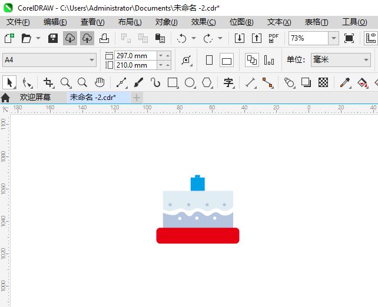The width and height of the screenshot is (378, 307).
Task: Undo the last action
Action: click(181, 38)
